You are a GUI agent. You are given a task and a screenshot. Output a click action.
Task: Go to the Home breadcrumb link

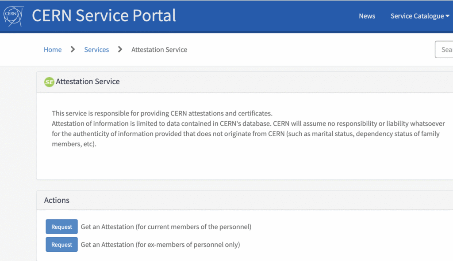[53, 50]
